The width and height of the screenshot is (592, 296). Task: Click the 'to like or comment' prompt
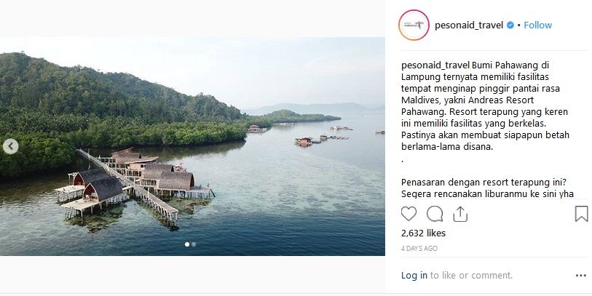(472, 276)
